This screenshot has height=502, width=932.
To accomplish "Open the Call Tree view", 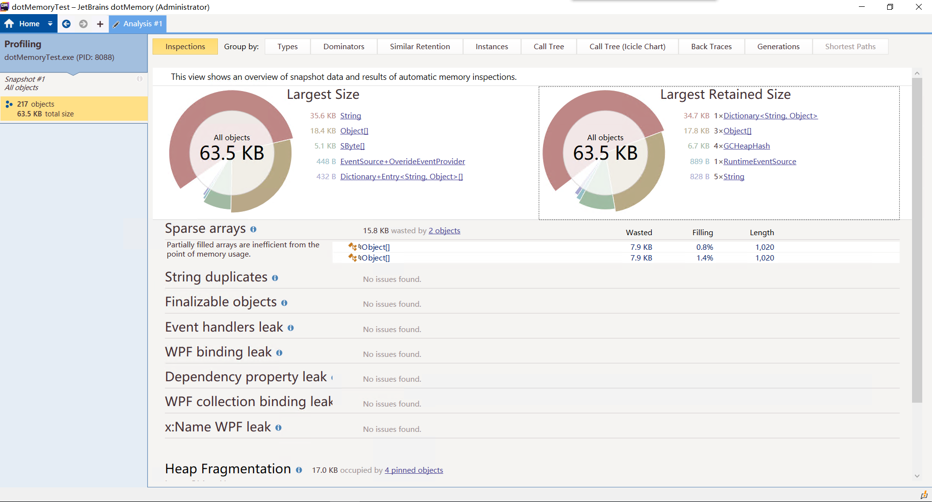I will click(x=549, y=47).
